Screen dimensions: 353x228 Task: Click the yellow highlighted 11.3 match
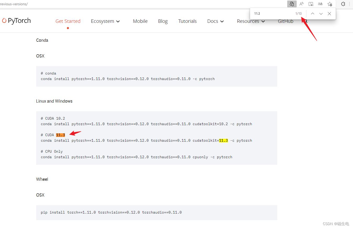tap(224, 140)
